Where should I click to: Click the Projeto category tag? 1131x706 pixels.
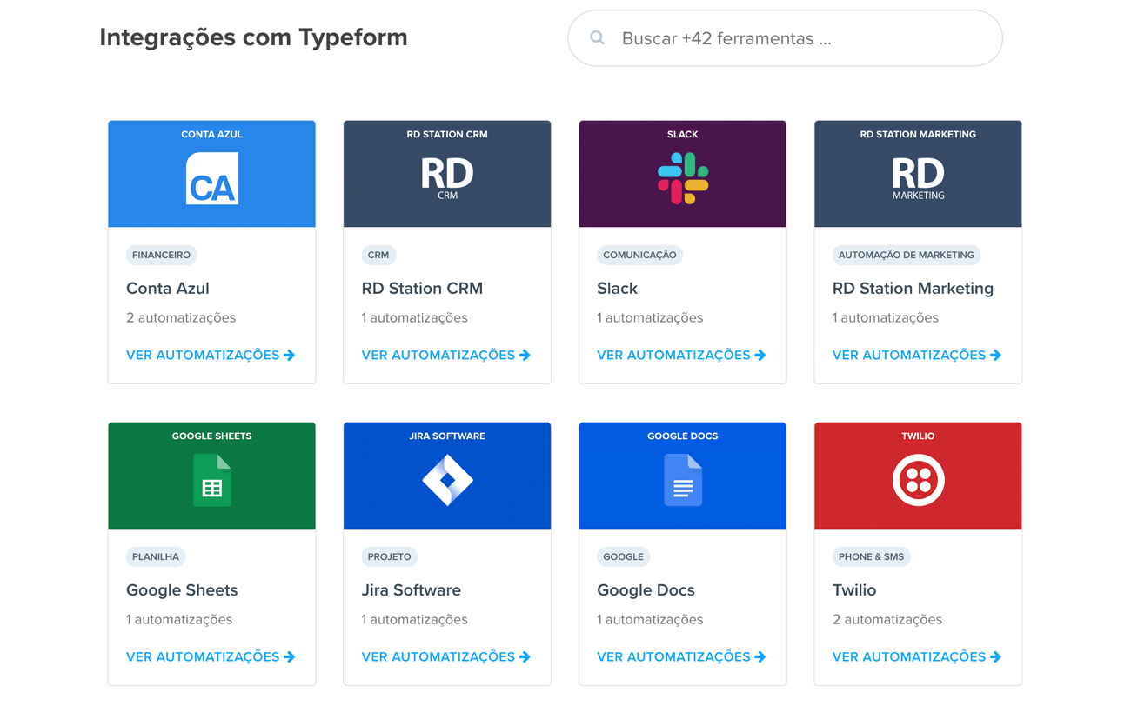coord(390,556)
